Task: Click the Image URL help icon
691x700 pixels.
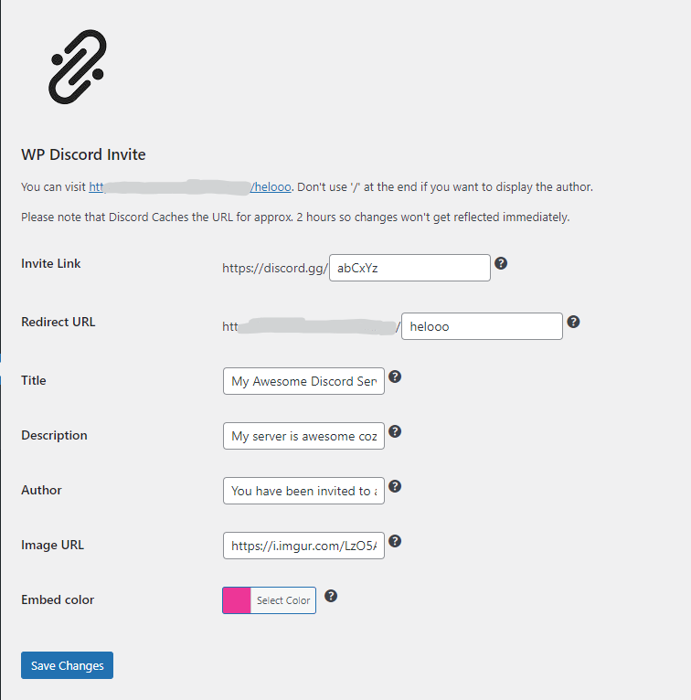Action: pos(395,541)
